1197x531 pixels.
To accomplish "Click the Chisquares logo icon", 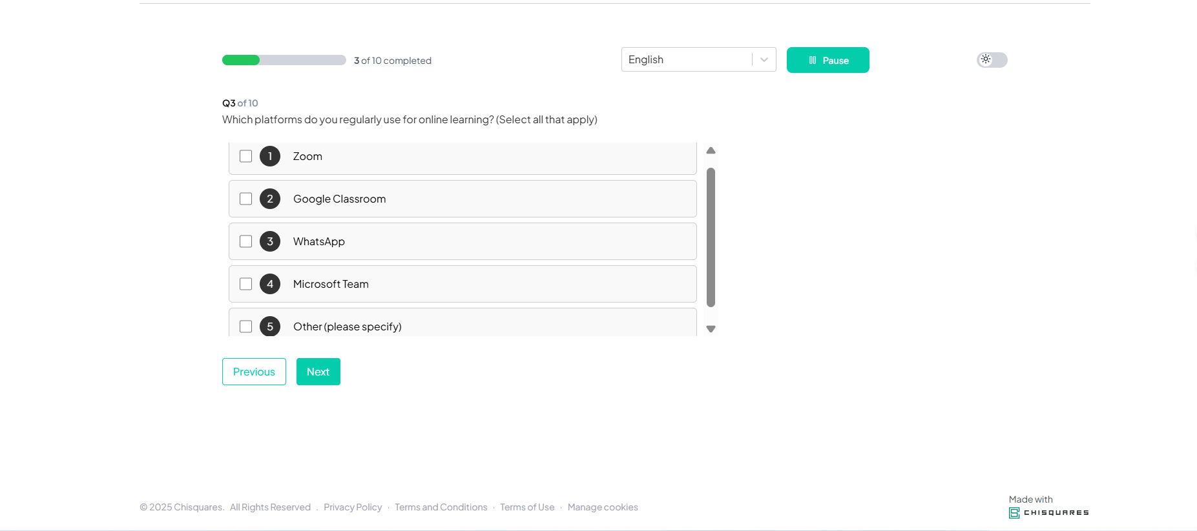I will pyautogui.click(x=1014, y=513).
